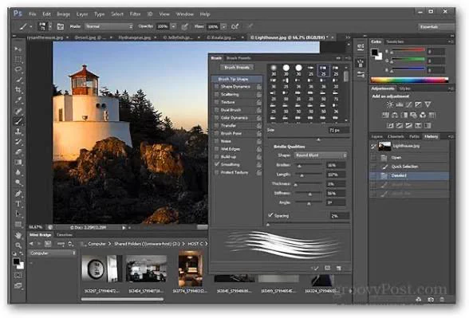Image resolution: width=469 pixels, height=318 pixels.
Task: Select the Brush tool in the toolbox
Action: [x=18, y=121]
